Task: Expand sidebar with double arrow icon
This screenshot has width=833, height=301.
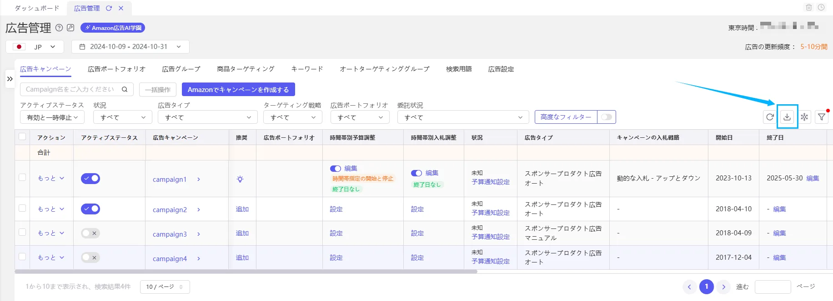Action: pyautogui.click(x=10, y=79)
